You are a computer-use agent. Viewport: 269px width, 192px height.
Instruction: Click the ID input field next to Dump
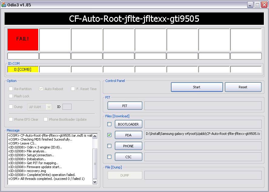click(67, 107)
